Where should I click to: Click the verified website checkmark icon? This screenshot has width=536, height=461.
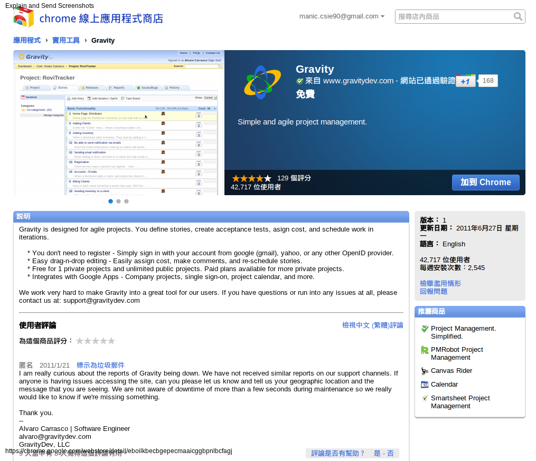pos(300,81)
